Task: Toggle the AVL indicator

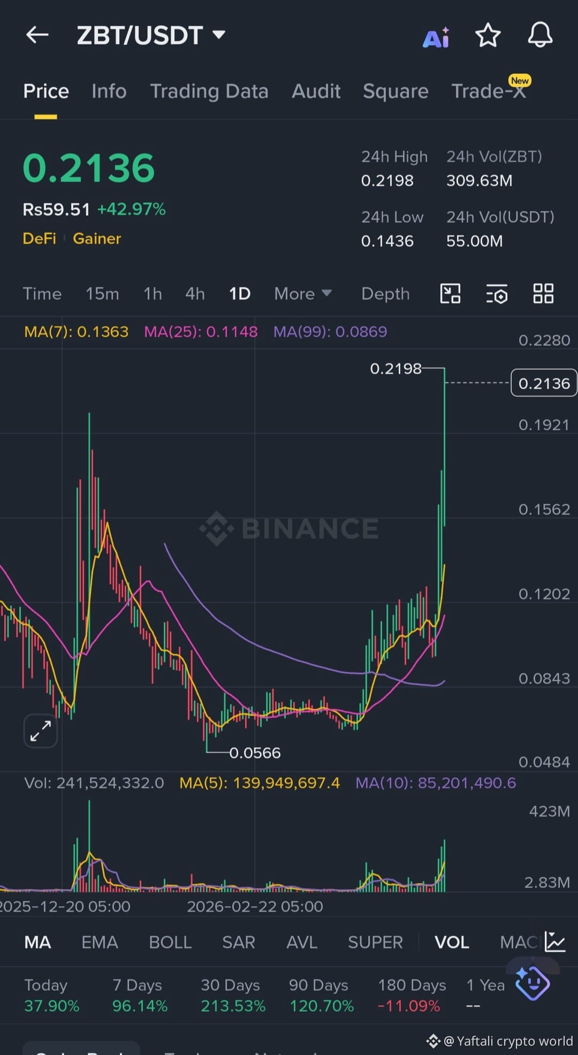Action: [302, 942]
